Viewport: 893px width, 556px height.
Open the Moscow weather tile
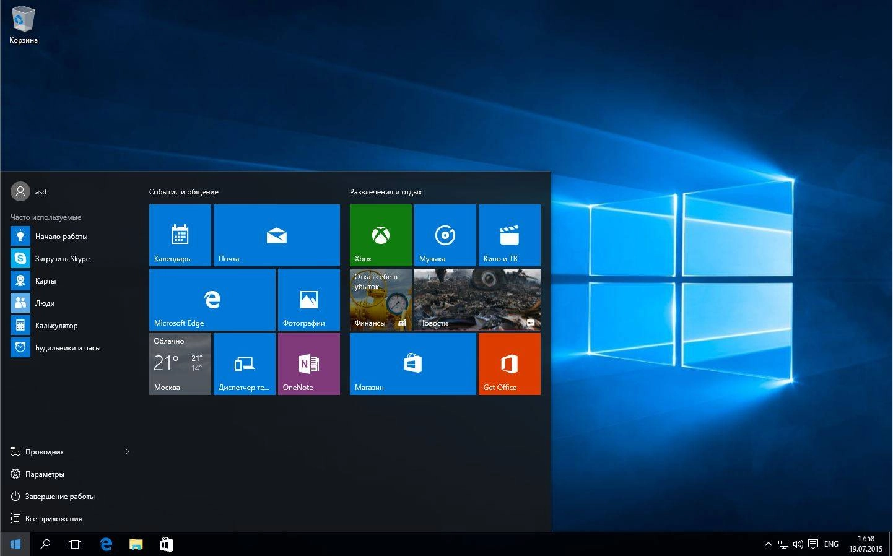tap(180, 364)
